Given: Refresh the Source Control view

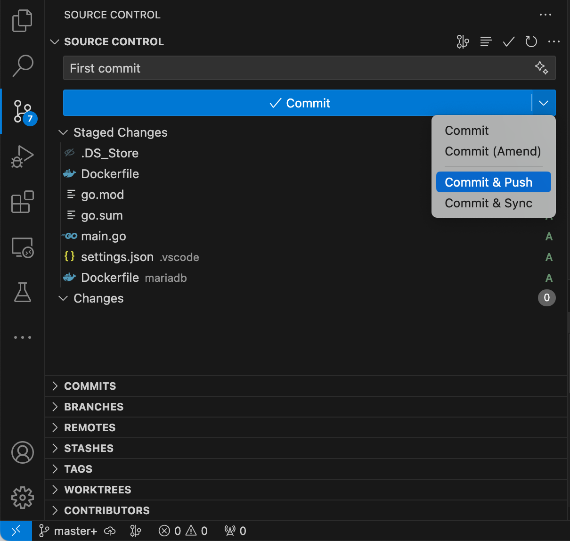Looking at the screenshot, I should (531, 41).
